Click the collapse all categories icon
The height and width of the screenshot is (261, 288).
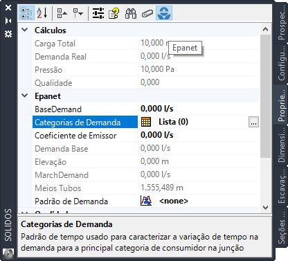coord(62,13)
